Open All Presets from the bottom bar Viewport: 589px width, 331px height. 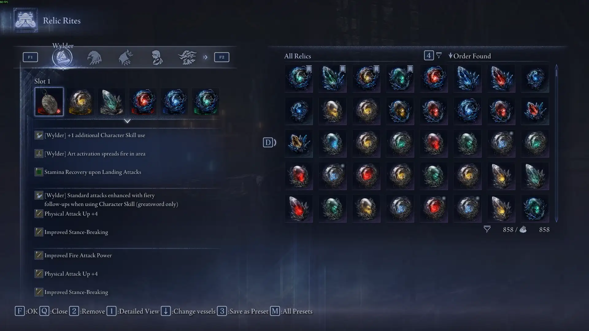[x=291, y=311]
